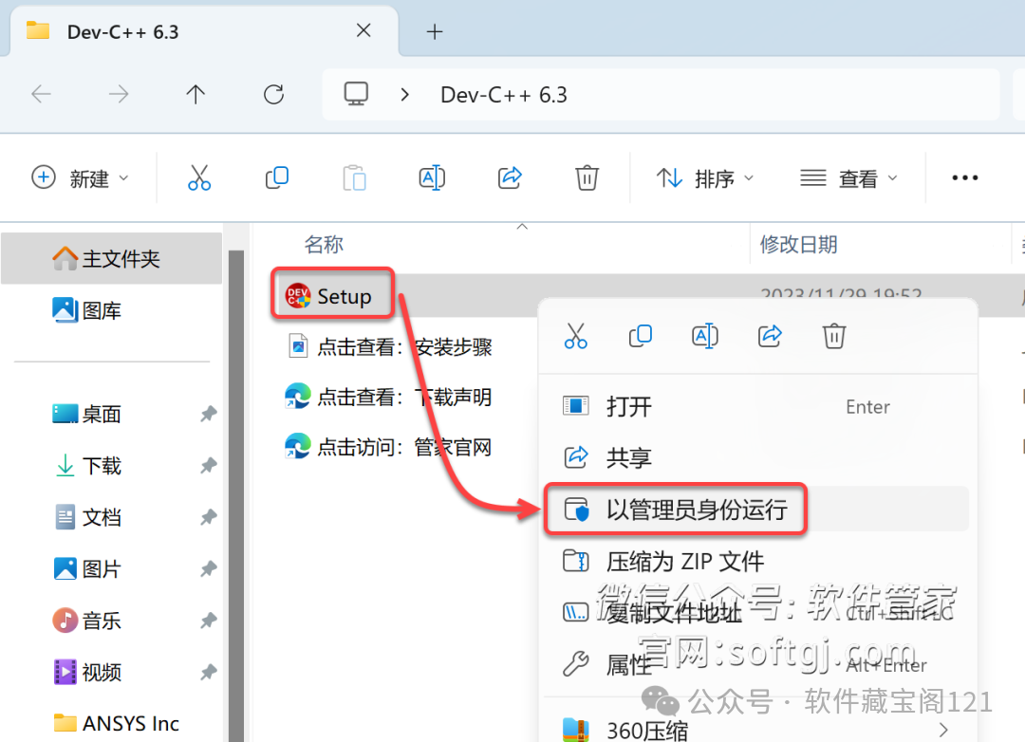The image size is (1025, 742).
Task: Unpin 桌面 using its pin icon
Action: click(209, 414)
